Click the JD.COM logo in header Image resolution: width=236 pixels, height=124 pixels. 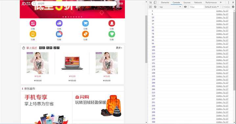tap(26, 4)
